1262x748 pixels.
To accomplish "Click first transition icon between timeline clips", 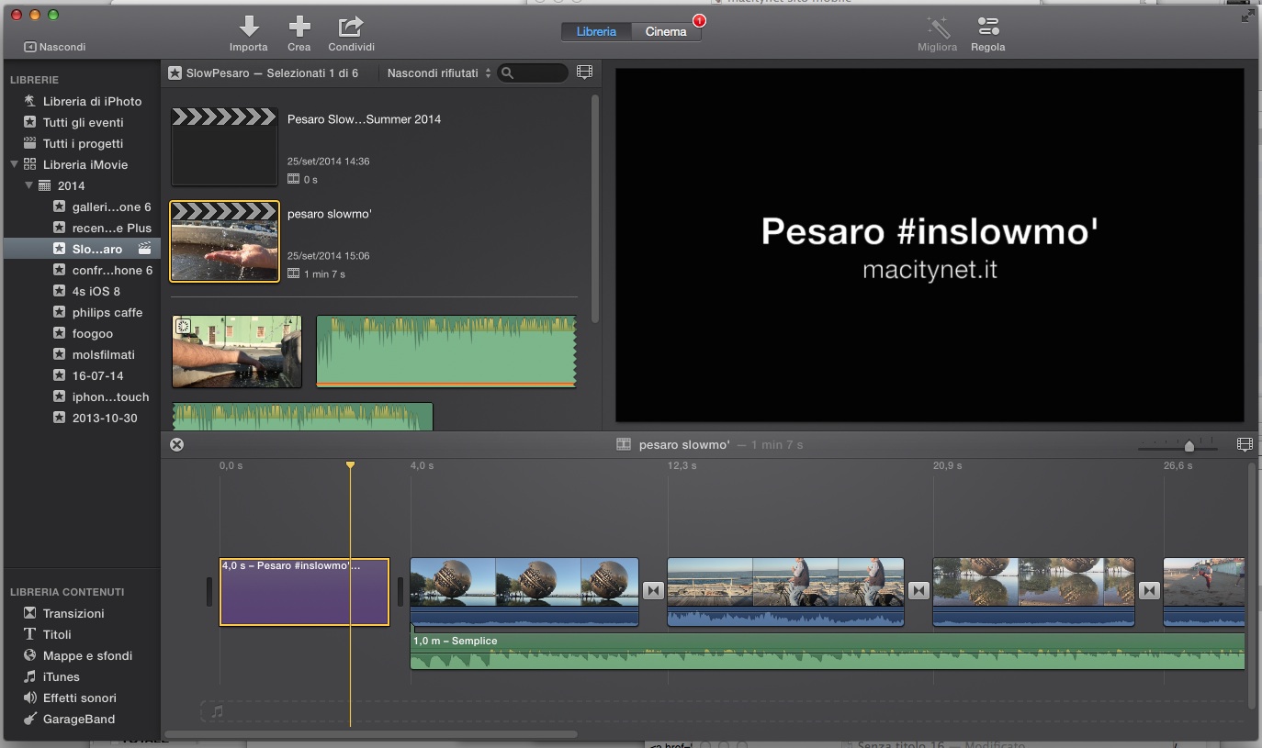I will (653, 591).
